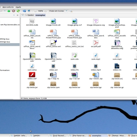Select the OpenOffice_tabela.ods icon
The image size is (137, 137).
[32, 55]
